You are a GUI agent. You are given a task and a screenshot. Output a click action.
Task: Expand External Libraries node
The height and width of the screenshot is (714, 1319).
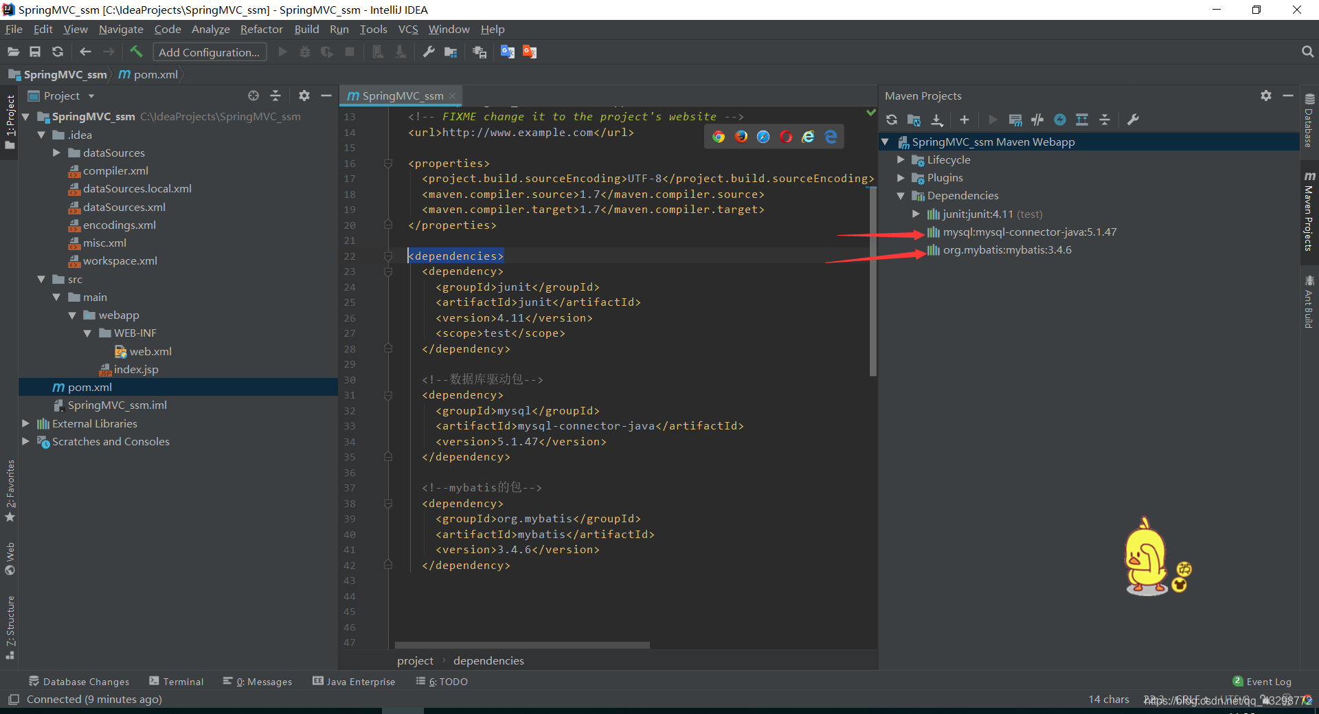(x=25, y=423)
